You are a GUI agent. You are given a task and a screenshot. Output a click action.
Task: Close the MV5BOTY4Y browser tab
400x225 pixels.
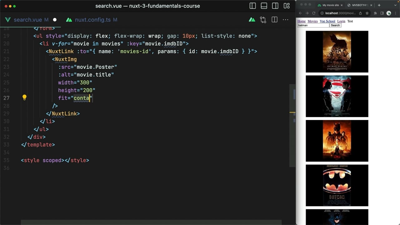click(x=371, y=5)
